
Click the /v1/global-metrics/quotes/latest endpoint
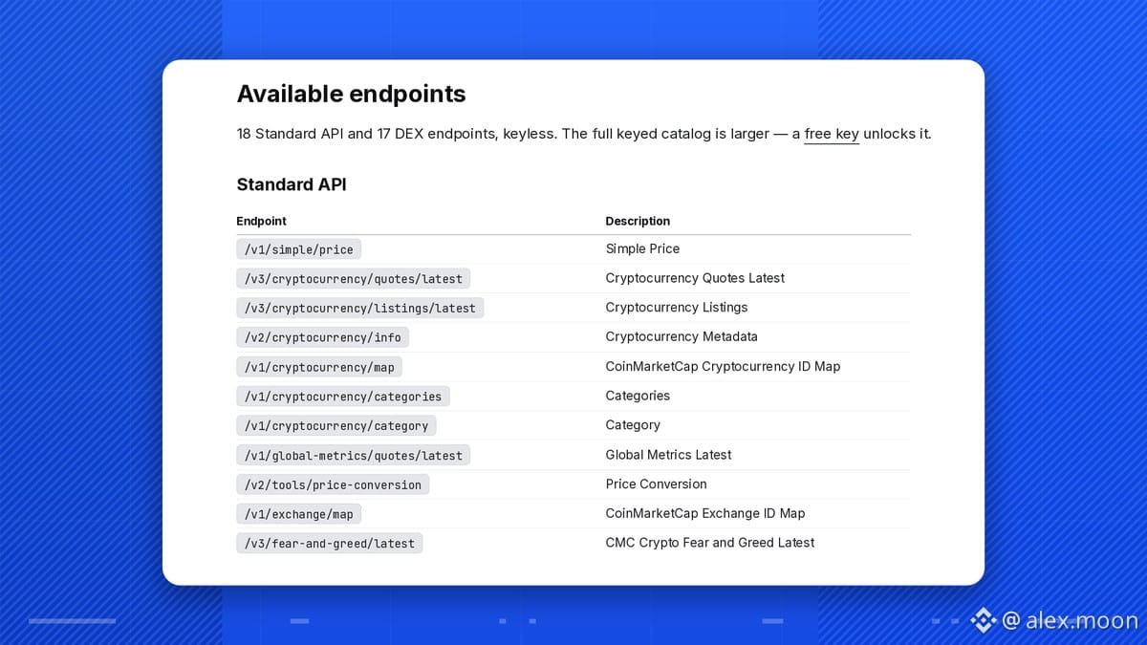coord(354,456)
